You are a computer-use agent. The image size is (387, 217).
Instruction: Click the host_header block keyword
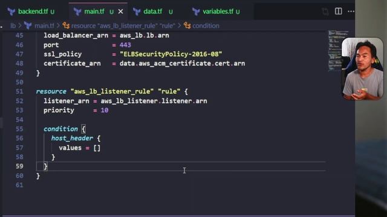point(72,138)
